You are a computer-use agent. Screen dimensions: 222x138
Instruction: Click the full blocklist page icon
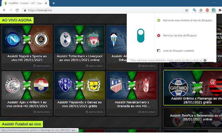[159, 51]
